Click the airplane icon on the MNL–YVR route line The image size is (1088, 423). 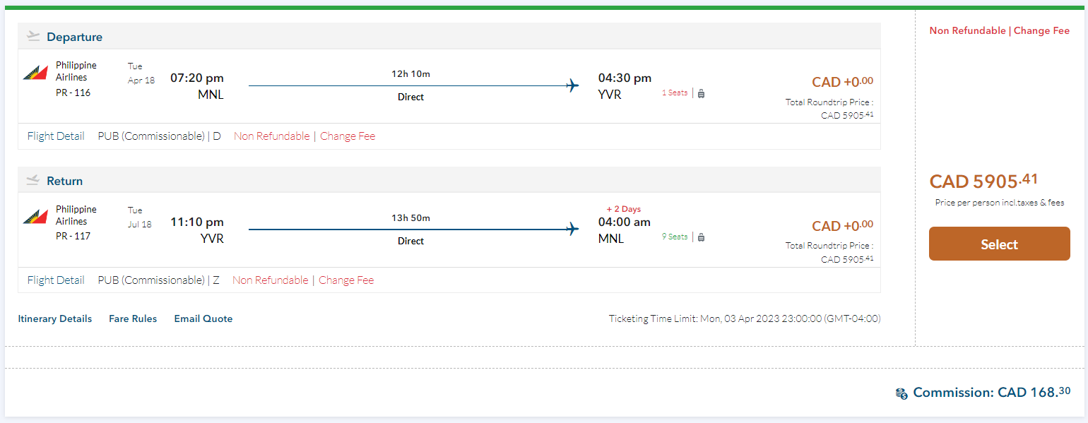pos(572,86)
